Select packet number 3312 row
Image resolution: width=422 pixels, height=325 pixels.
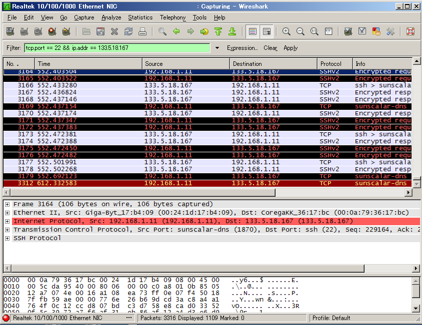point(207,183)
